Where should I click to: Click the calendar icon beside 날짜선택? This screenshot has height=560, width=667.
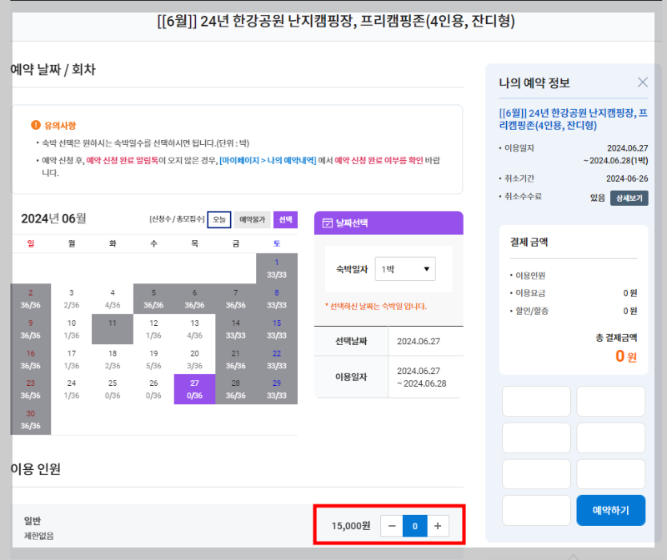pyautogui.click(x=327, y=222)
